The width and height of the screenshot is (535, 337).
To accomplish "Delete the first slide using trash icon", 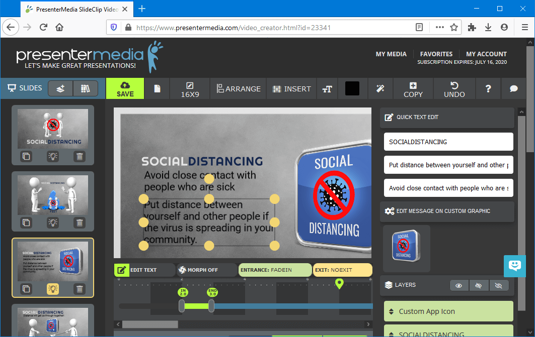I will pyautogui.click(x=80, y=156).
